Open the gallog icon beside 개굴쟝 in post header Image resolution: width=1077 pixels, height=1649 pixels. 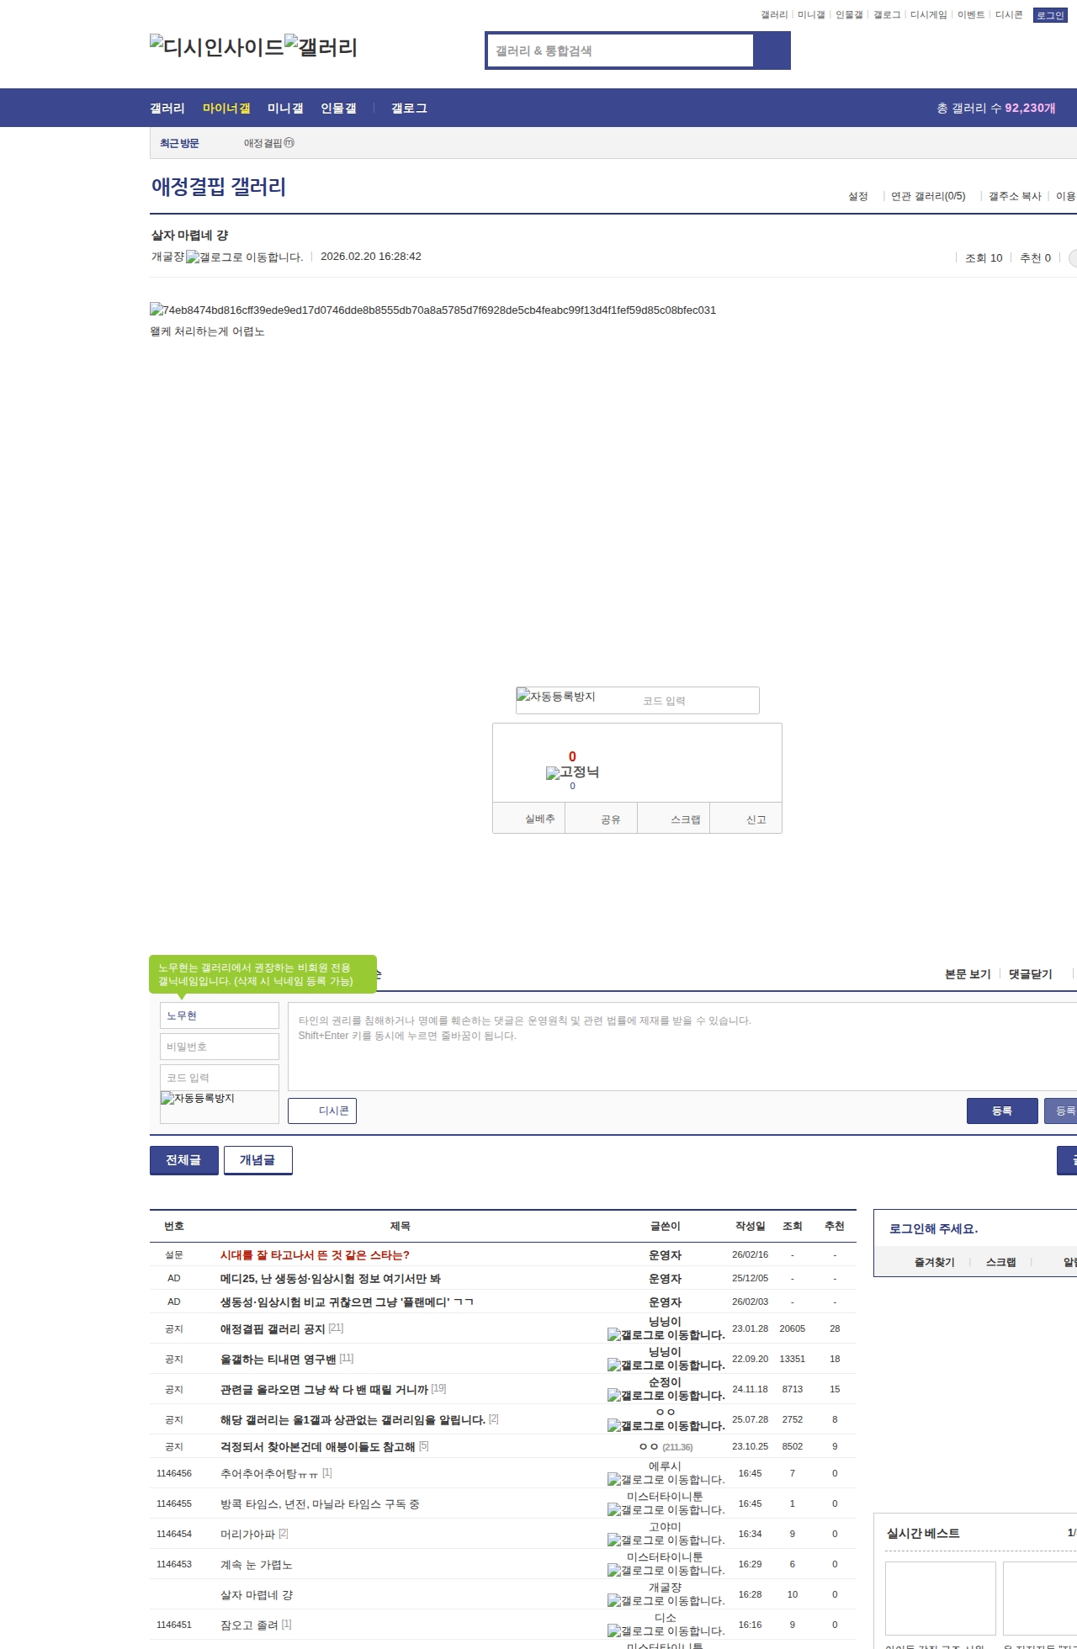coord(244,257)
